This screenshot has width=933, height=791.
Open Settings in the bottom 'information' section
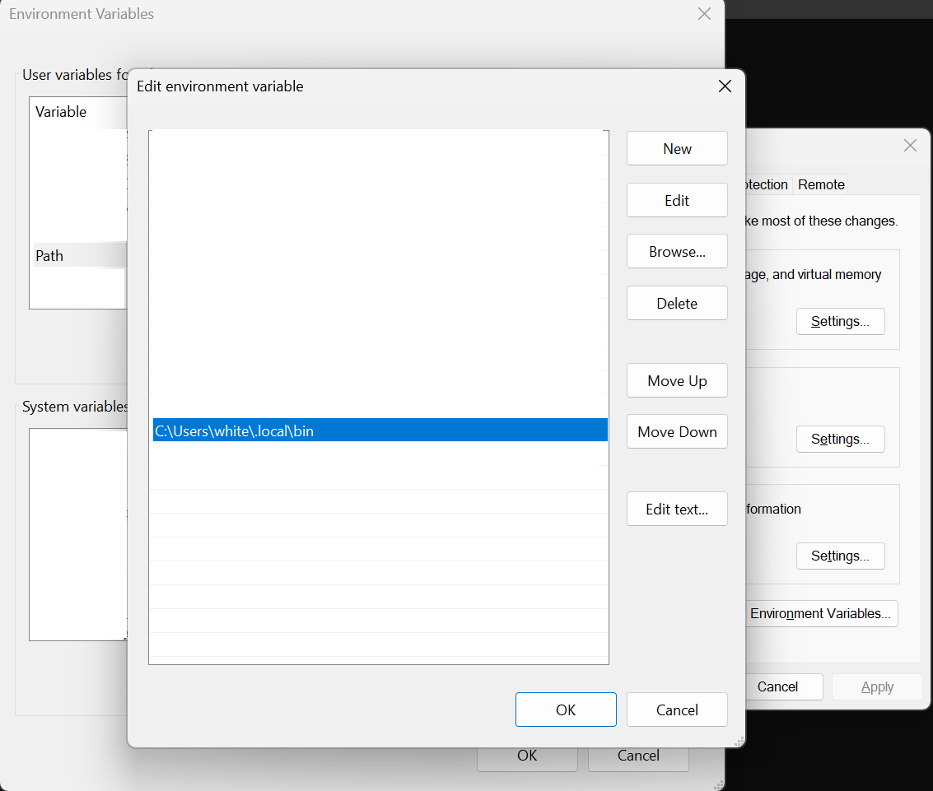840,556
